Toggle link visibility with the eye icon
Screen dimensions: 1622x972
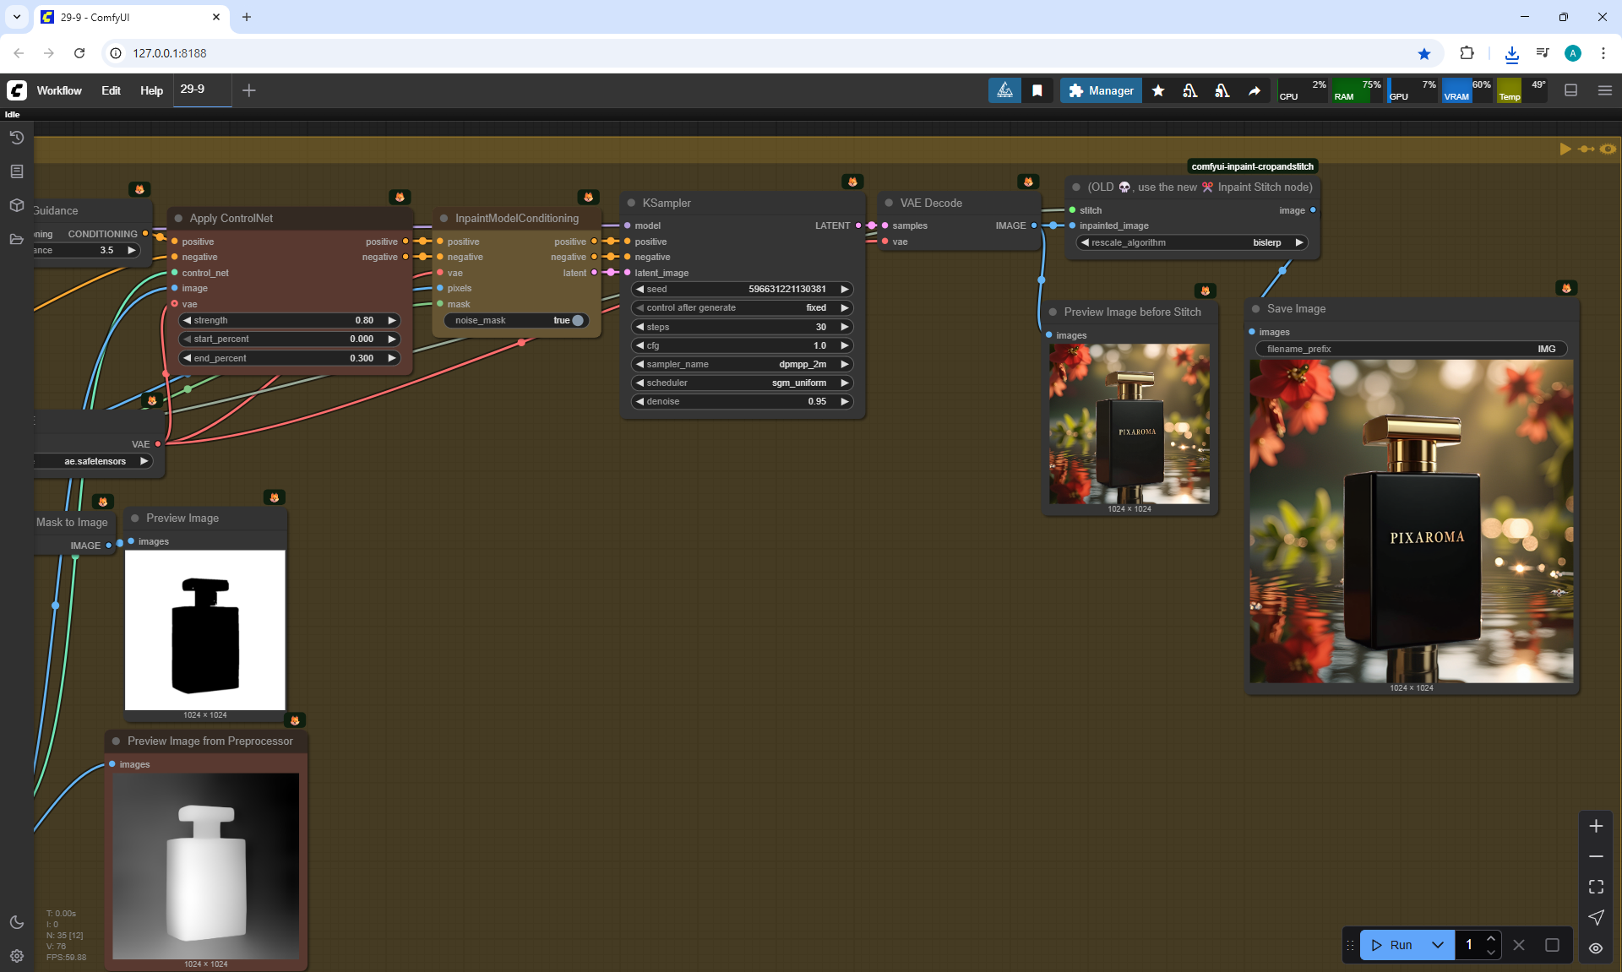[1596, 948]
